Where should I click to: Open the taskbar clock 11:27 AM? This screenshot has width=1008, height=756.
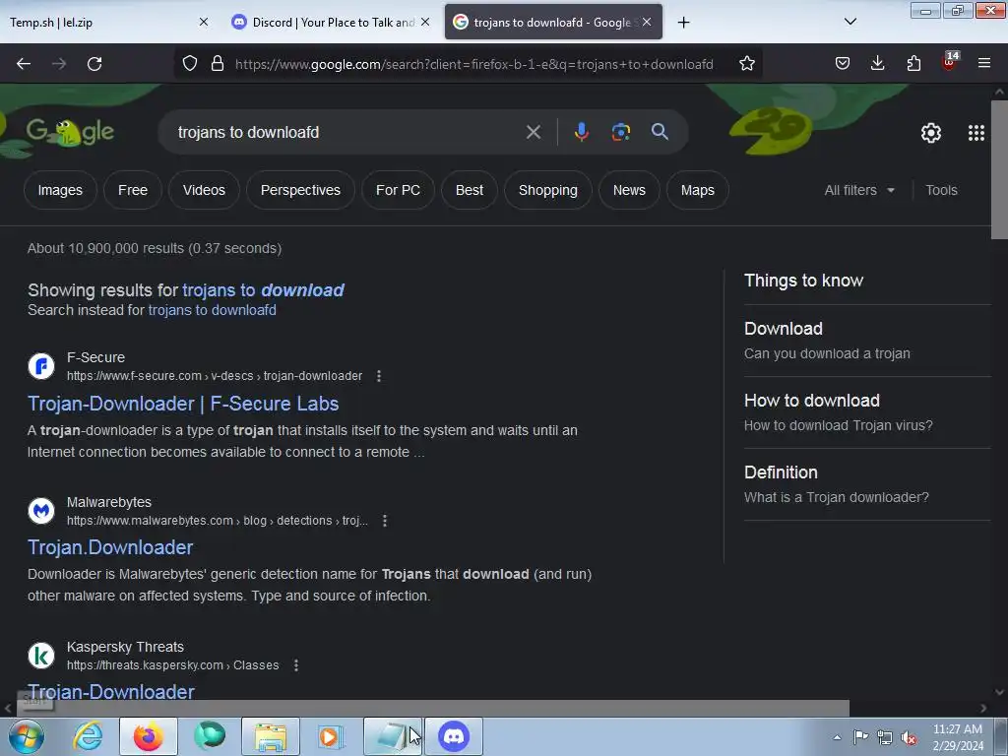coord(957,737)
